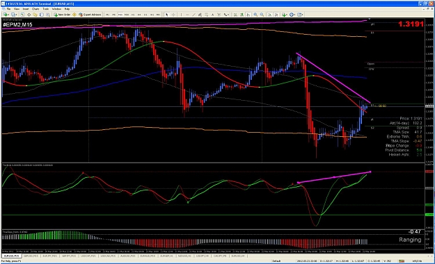The image size is (435, 264).
Task: Expand the Arrows tool dropdown arrow
Action: point(228,15)
